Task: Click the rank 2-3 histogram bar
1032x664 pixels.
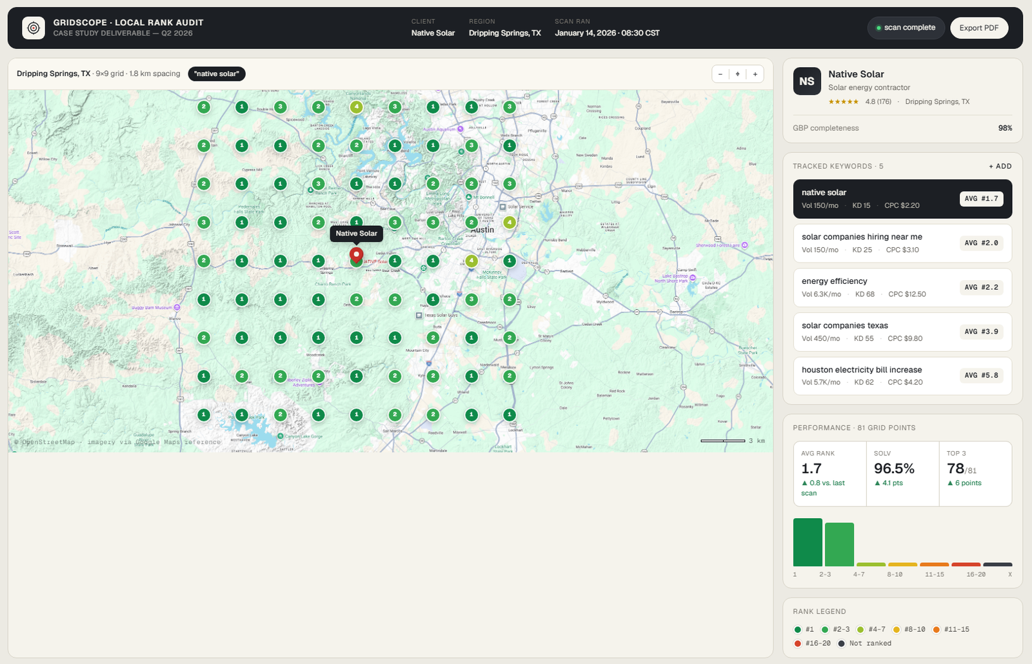Action: tap(839, 545)
